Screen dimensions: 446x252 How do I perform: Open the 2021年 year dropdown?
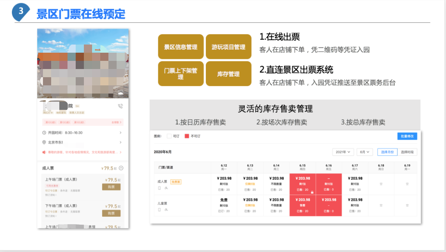pos(342,152)
